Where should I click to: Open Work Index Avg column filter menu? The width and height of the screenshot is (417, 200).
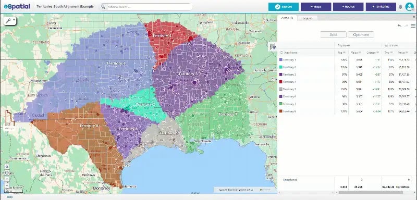point(392,53)
